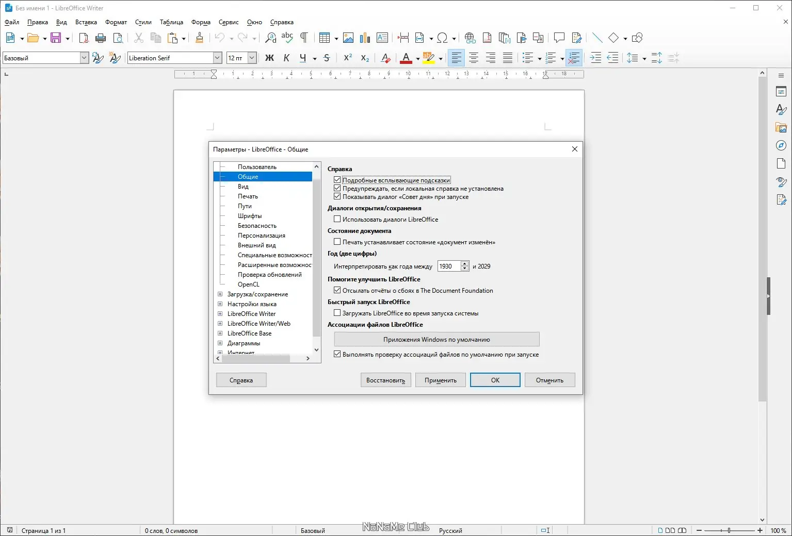Open the Navigator in the sidebar
The width and height of the screenshot is (792, 536).
click(781, 145)
